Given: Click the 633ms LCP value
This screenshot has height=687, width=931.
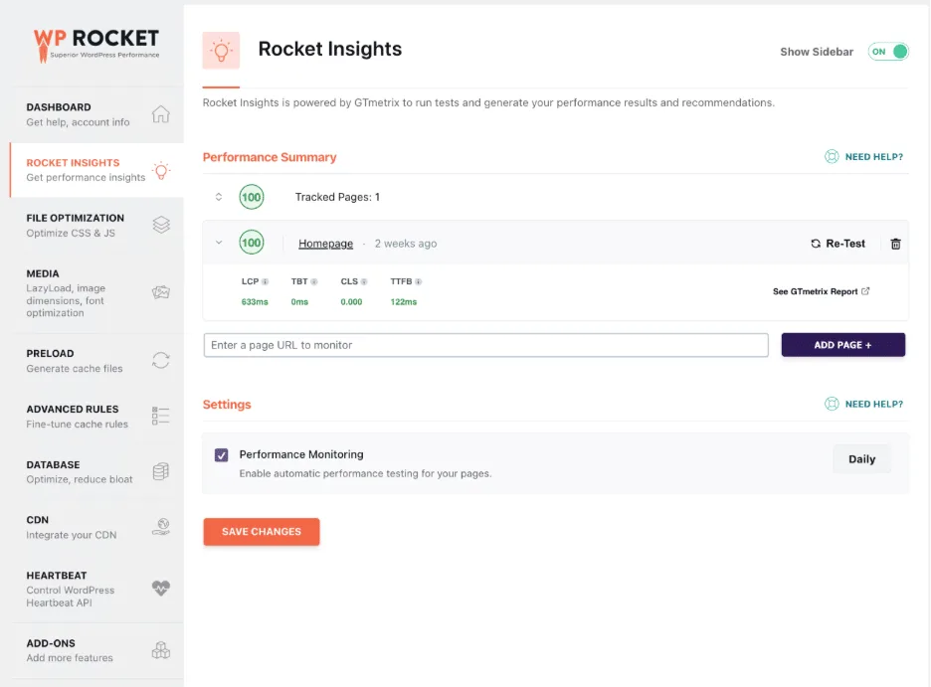Looking at the screenshot, I should (x=255, y=302).
